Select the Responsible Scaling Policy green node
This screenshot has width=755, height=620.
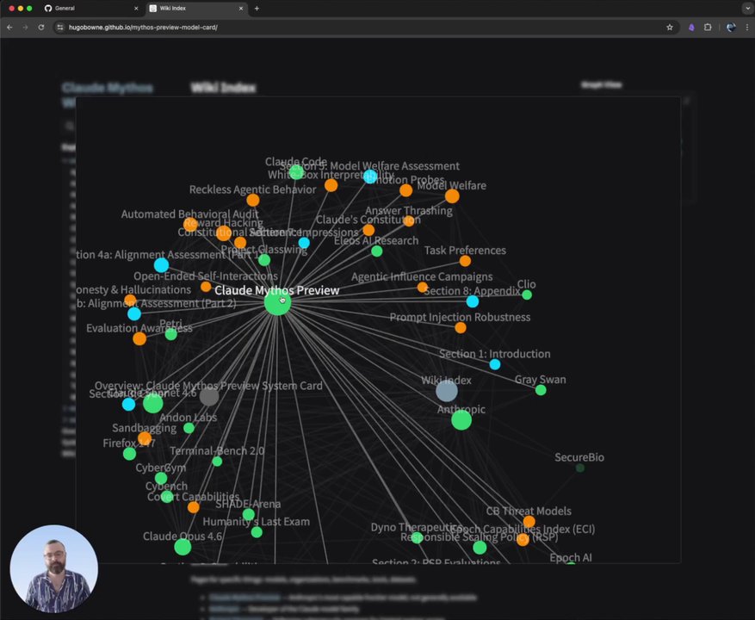[x=480, y=548]
